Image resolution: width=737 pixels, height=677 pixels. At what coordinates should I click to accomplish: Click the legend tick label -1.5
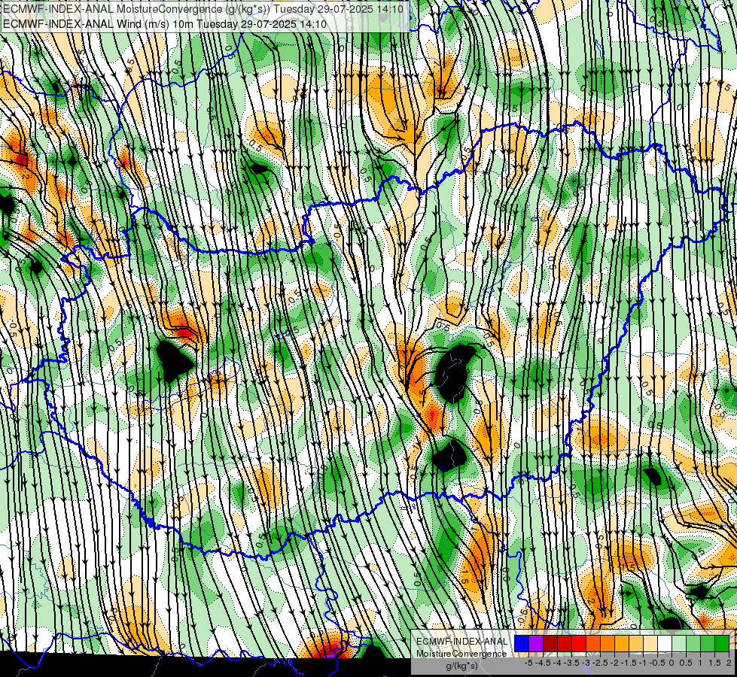click(629, 663)
